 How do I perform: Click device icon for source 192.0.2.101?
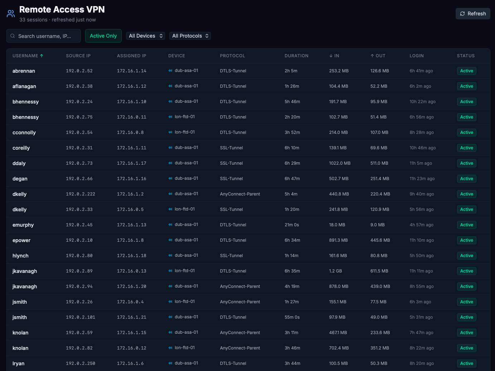(170, 317)
